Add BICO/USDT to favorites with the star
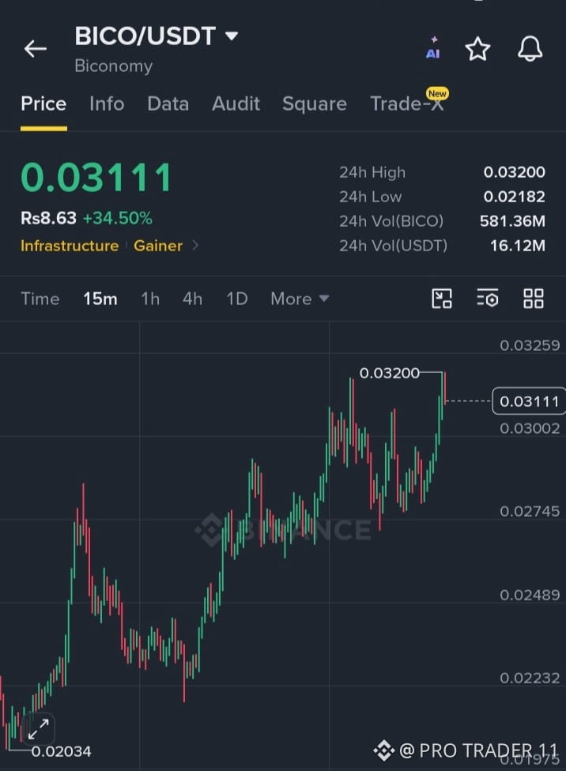This screenshot has height=771, width=566. [477, 49]
